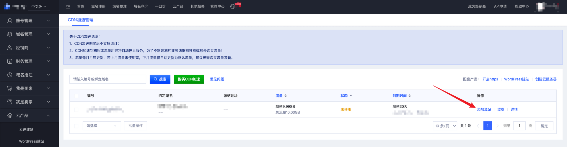Click the cloud products icon
567x147 pixels.
coord(10,115)
